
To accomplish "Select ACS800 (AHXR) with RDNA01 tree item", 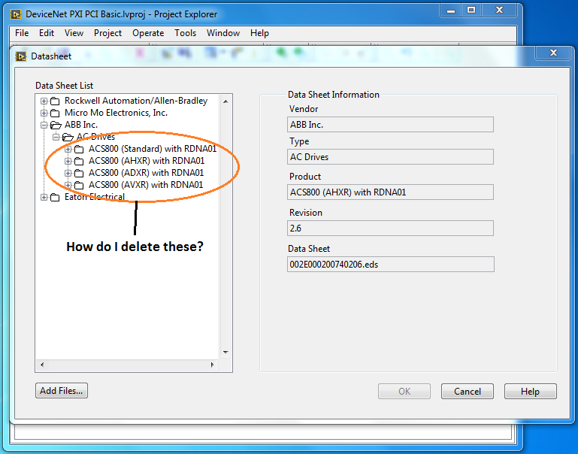I will point(147,161).
